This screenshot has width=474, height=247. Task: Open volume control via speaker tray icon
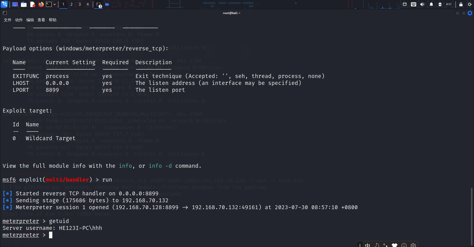[422, 4]
